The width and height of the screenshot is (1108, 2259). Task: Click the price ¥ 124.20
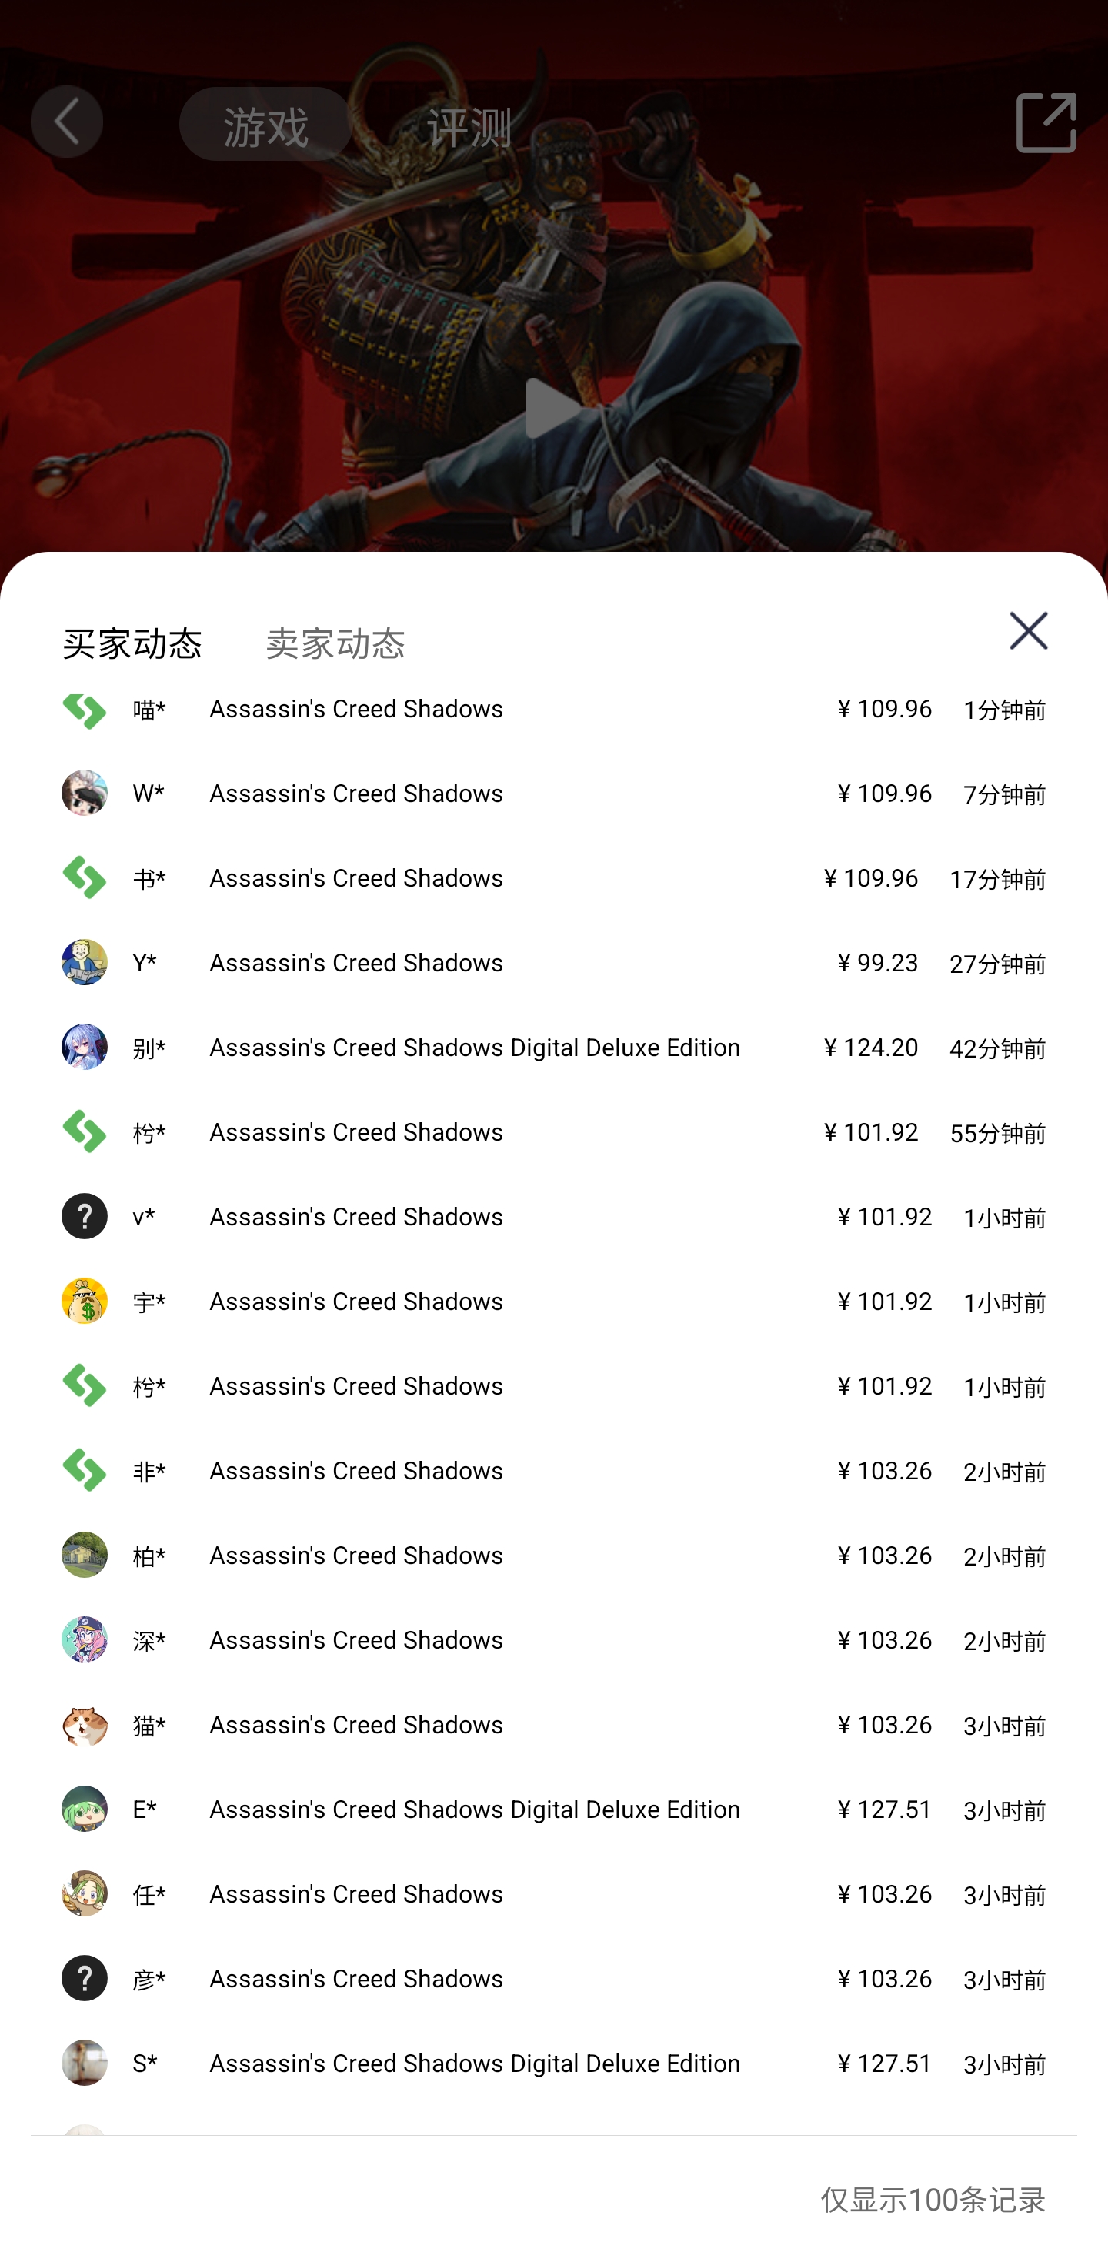point(870,1047)
